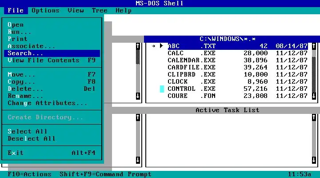
Task: Open the Tree menu
Action: [x=100, y=10]
